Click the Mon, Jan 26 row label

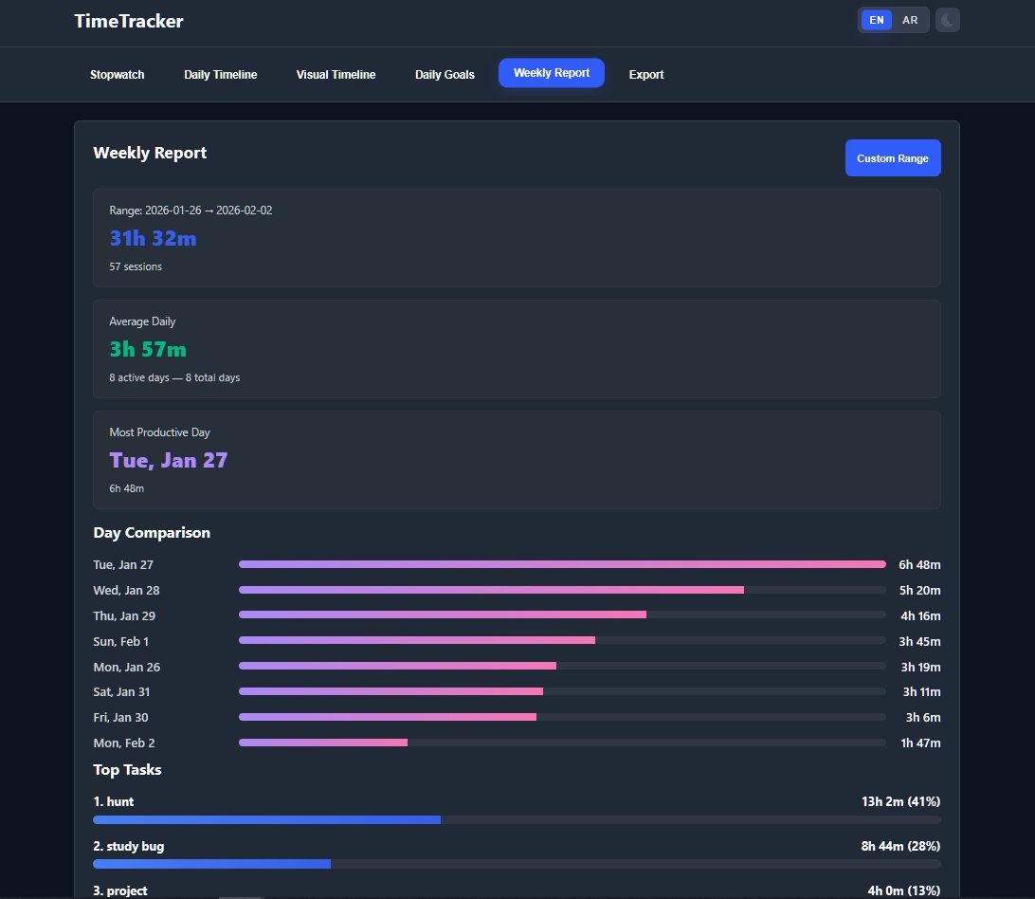tap(127, 668)
